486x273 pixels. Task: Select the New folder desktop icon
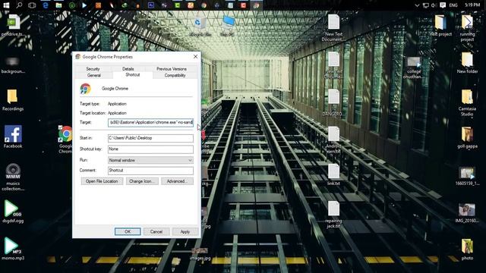[x=467, y=63]
